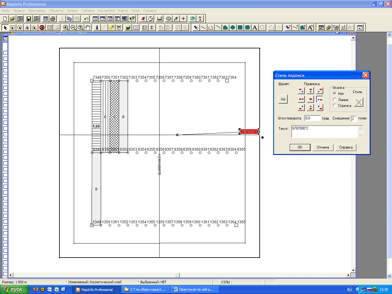Set anchor to top-left position button

click(x=301, y=91)
